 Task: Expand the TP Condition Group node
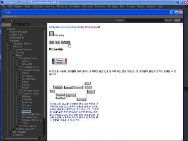17,67
